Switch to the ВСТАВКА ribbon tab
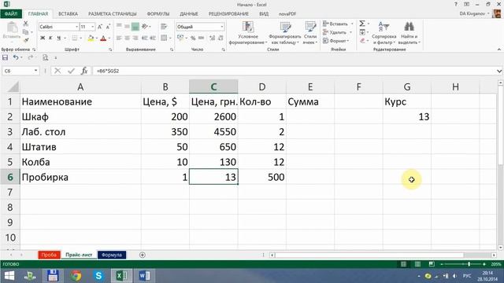Image resolution: width=504 pixels, height=283 pixels. (x=68, y=14)
